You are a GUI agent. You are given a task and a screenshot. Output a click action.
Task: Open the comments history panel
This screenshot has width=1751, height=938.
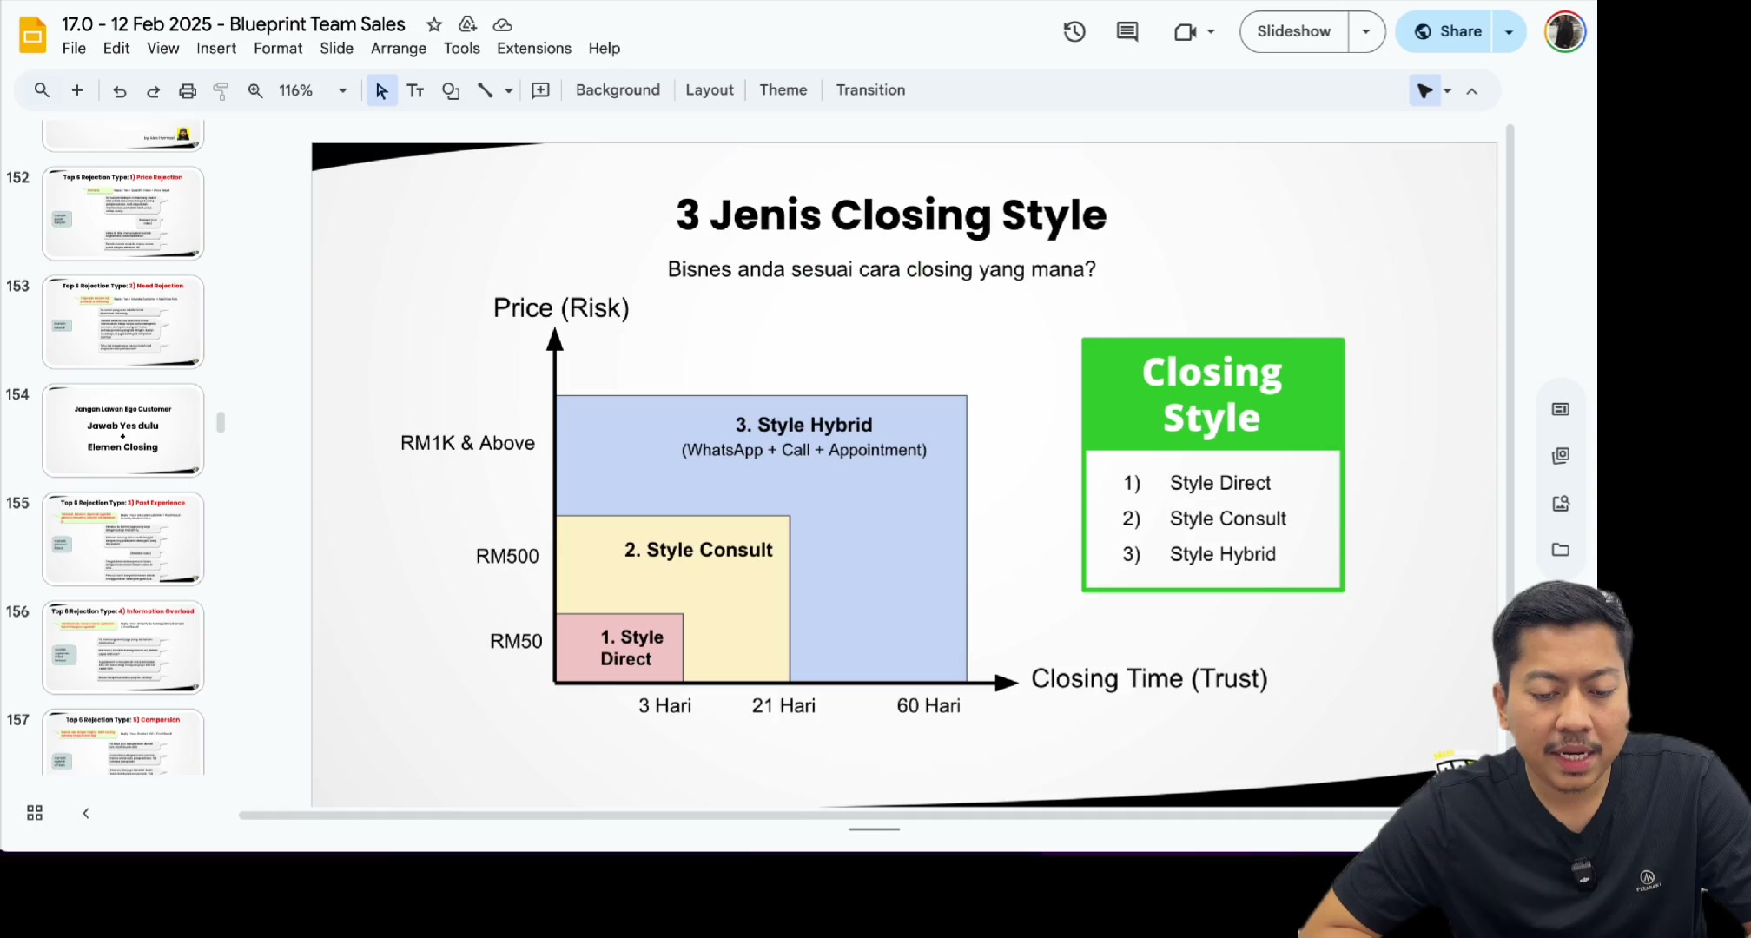(1127, 32)
